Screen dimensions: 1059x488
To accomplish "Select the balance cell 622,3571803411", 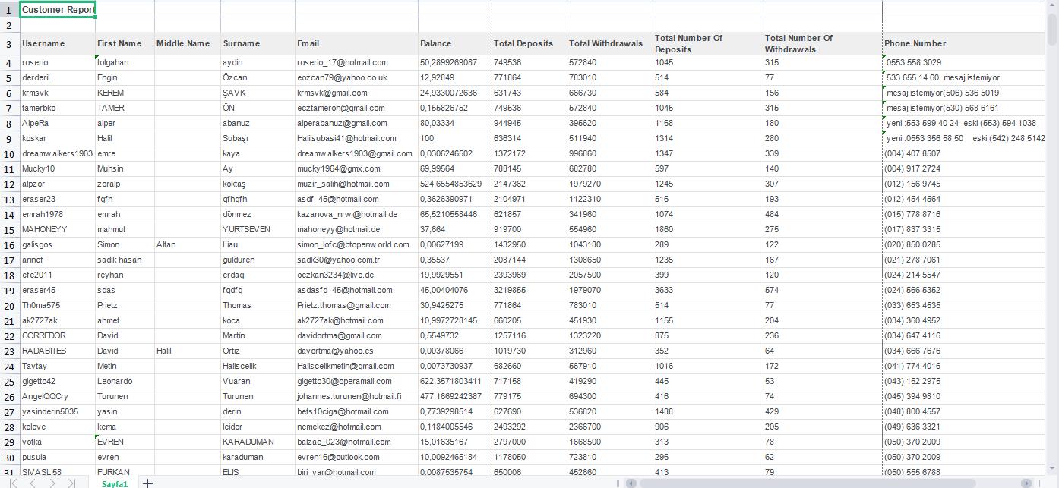I will pos(455,381).
